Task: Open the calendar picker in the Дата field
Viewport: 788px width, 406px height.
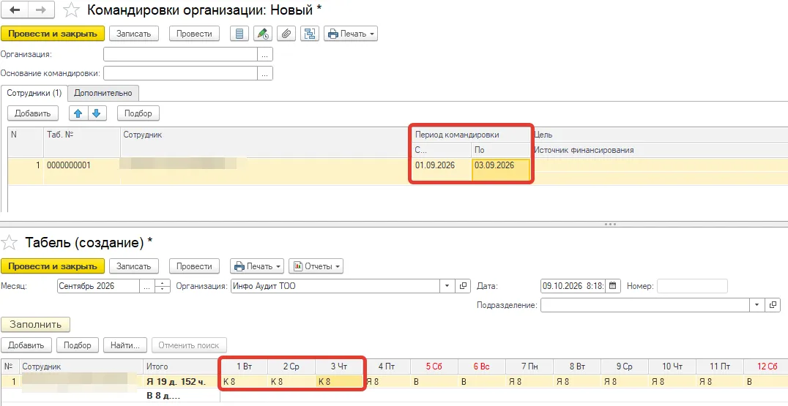Action: (613, 286)
